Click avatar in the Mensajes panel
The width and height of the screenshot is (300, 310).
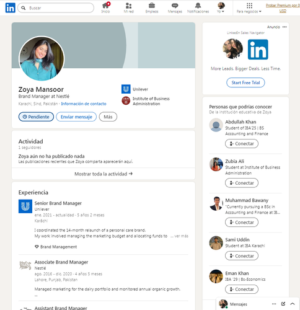click(x=223, y=304)
